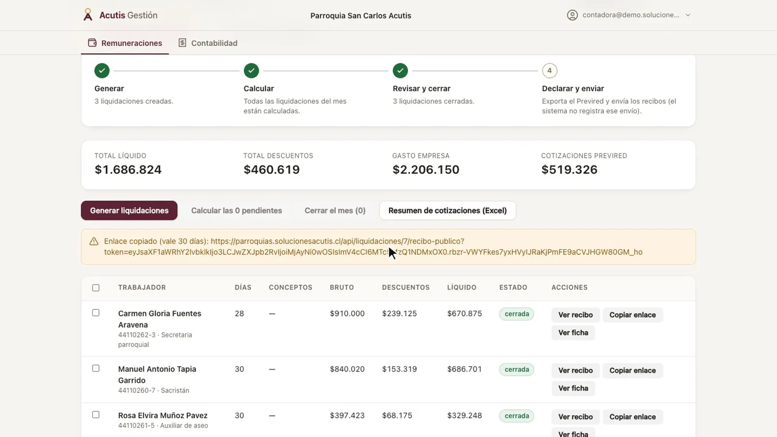This screenshot has width=777, height=437.
Task: Click the $910.000 bruto cell
Action: click(x=347, y=314)
